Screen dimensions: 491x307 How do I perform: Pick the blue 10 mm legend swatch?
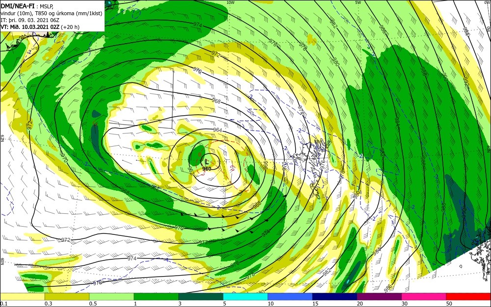pos(290,297)
